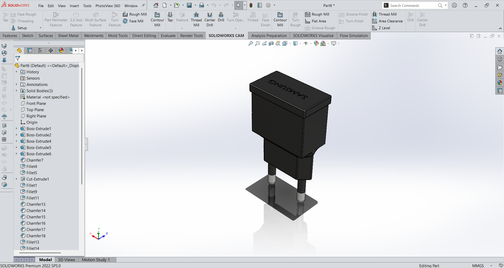Open the File menu
Screen dimensions: 504x268
(x=41, y=6)
